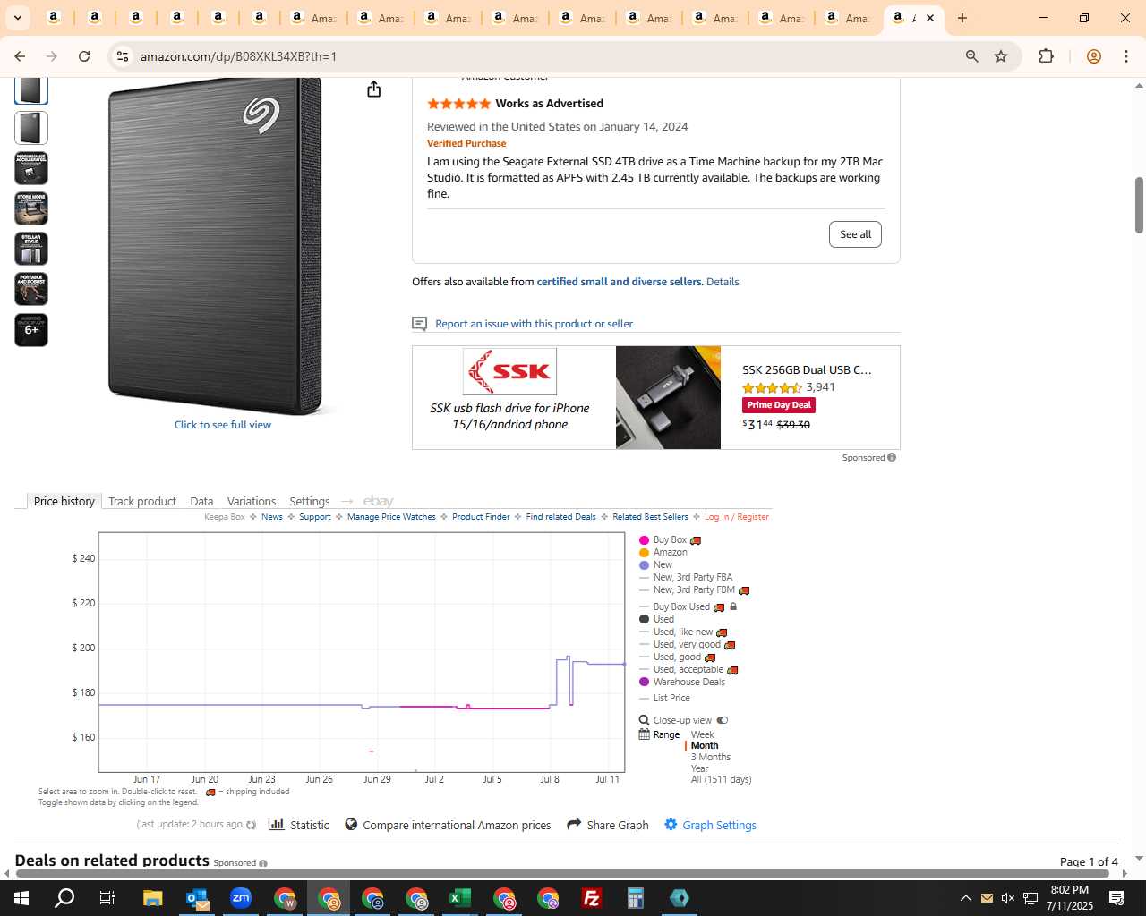Open the Chrome extensions puzzle icon

click(1046, 56)
